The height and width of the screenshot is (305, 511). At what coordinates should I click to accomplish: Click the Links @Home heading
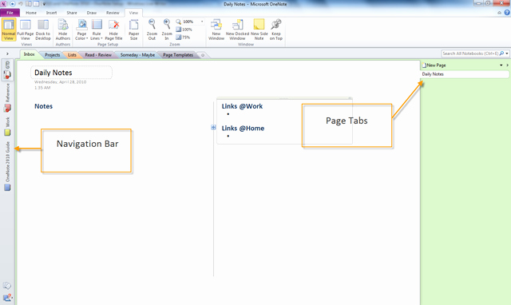point(243,129)
